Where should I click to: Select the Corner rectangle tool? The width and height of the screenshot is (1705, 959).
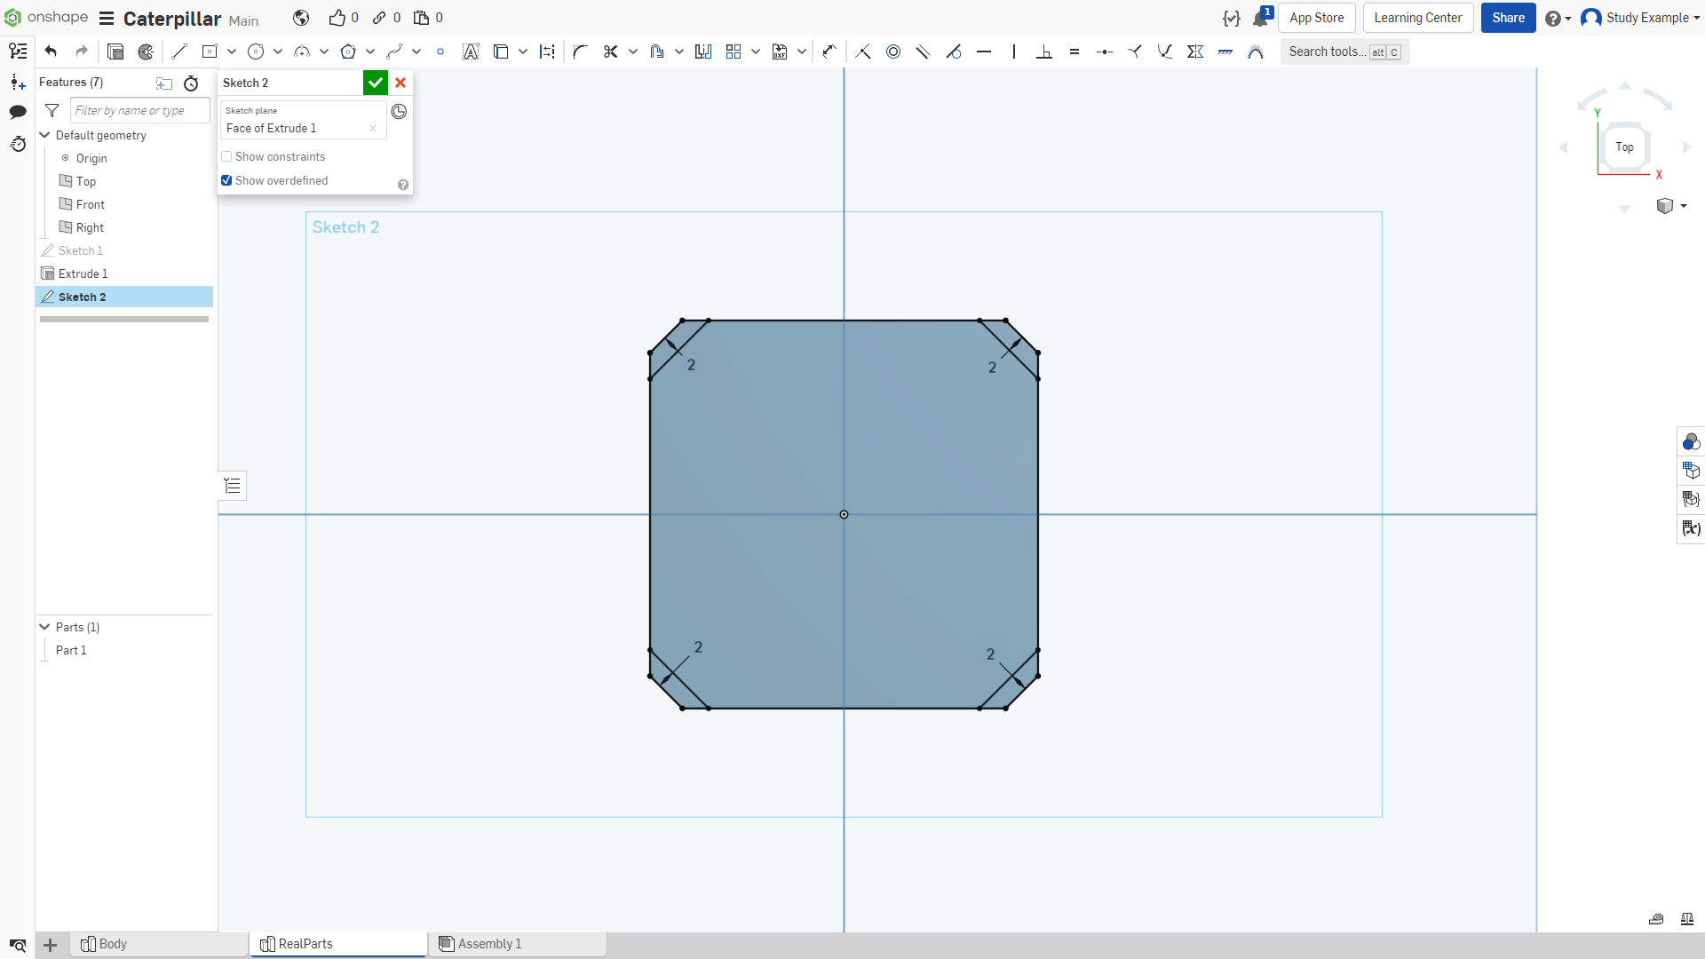[x=210, y=52]
